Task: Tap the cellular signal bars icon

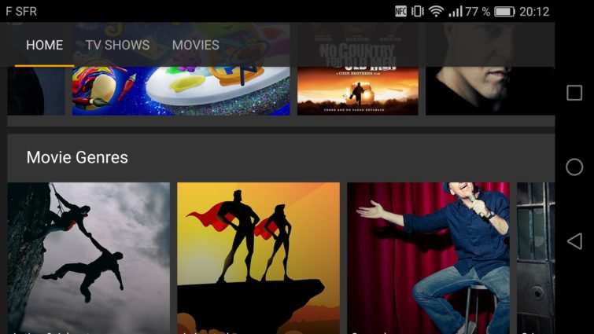Action: 456,11
